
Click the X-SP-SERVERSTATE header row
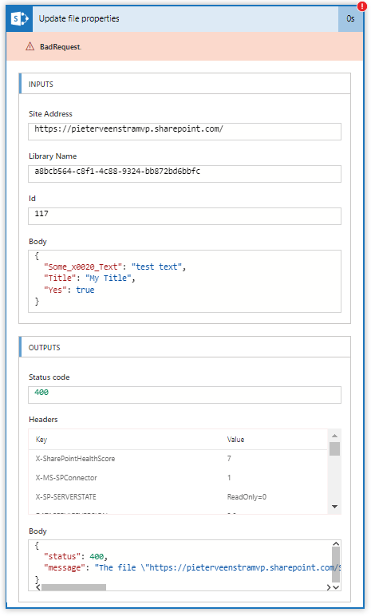coord(178,497)
